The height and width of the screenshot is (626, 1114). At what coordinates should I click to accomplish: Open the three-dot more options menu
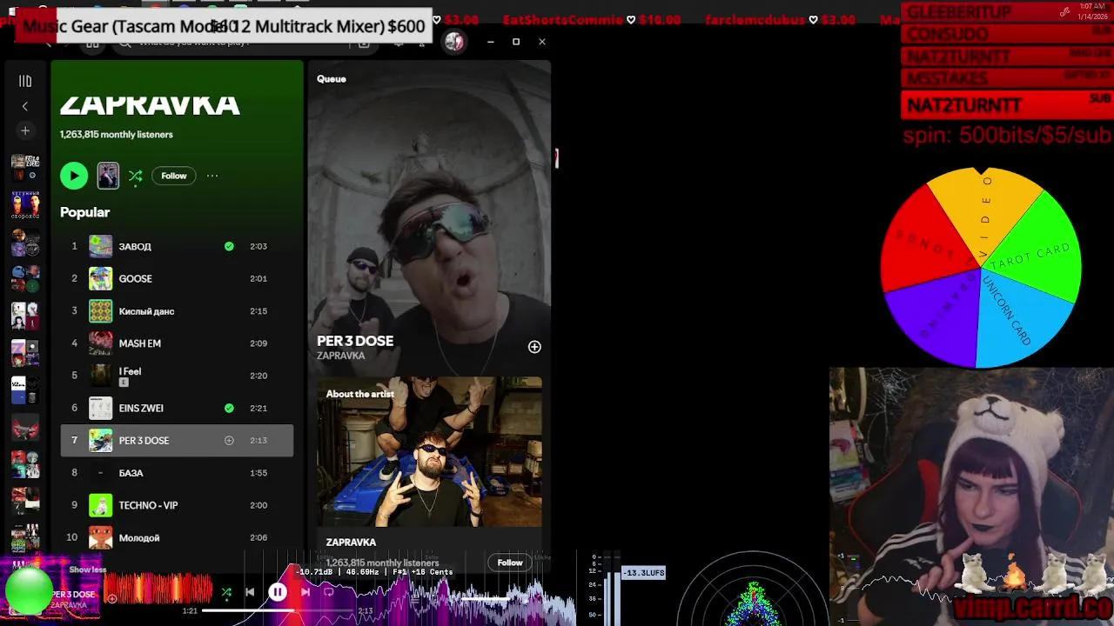pyautogui.click(x=212, y=176)
